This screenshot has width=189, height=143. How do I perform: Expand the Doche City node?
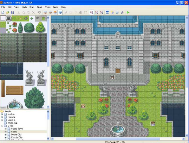(6, 135)
